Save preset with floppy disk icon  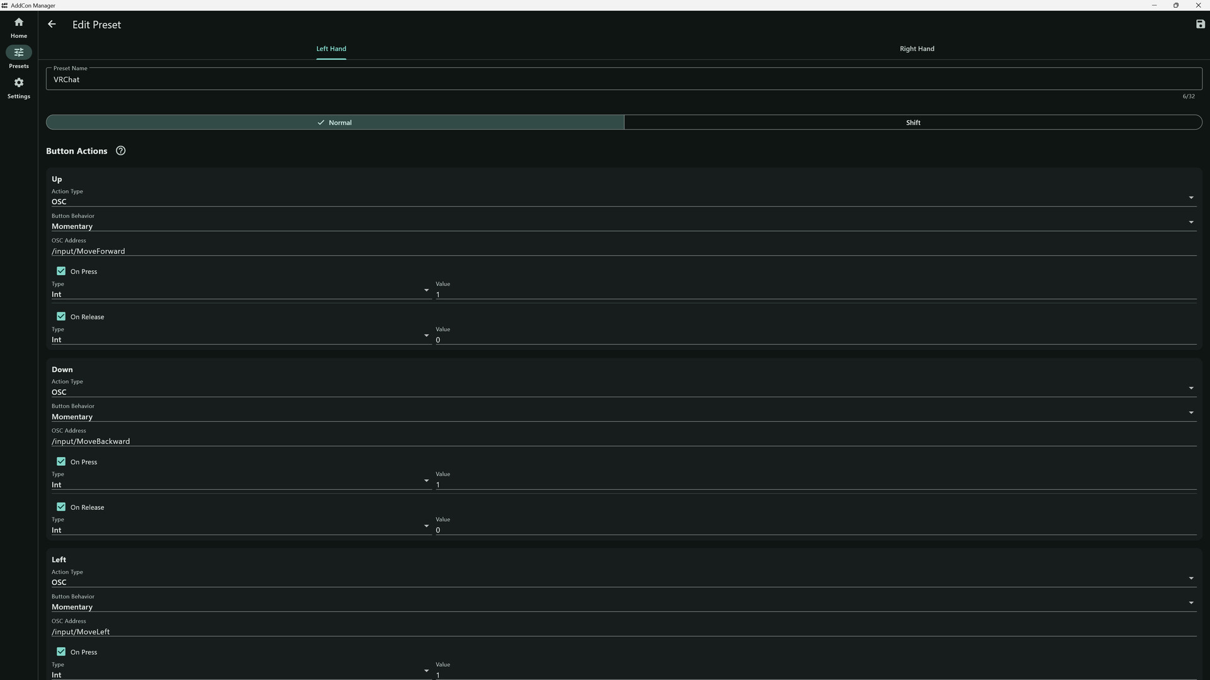(1200, 25)
